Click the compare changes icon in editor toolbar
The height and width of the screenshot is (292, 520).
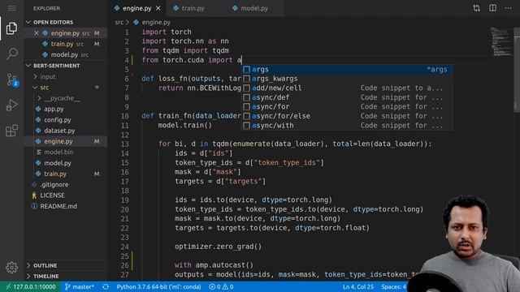coord(477,8)
